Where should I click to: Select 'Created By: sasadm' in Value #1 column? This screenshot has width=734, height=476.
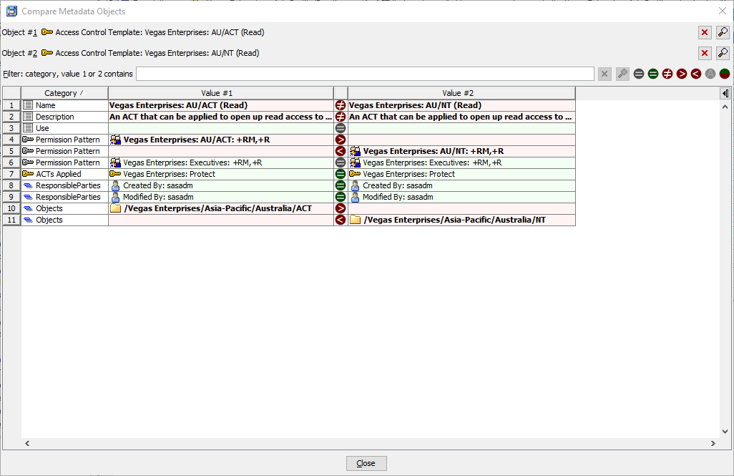(x=221, y=185)
